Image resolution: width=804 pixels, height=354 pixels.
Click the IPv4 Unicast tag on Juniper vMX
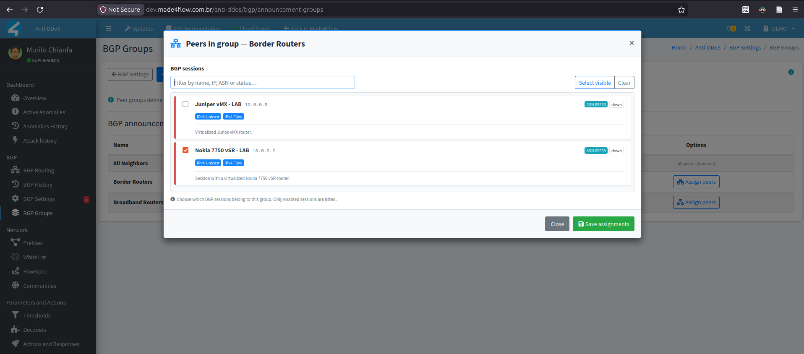208,117
